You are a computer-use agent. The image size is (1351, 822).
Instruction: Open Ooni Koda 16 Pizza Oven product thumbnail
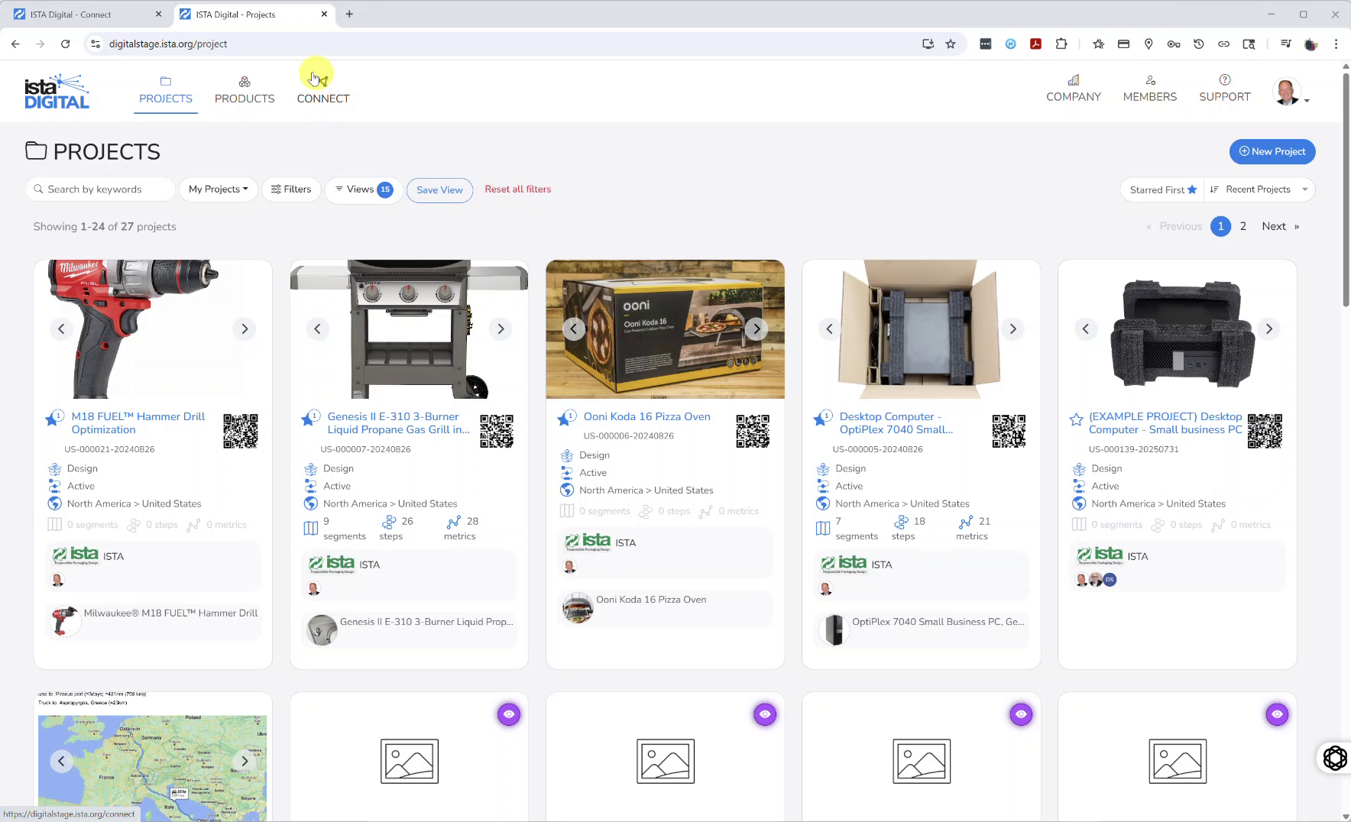578,607
